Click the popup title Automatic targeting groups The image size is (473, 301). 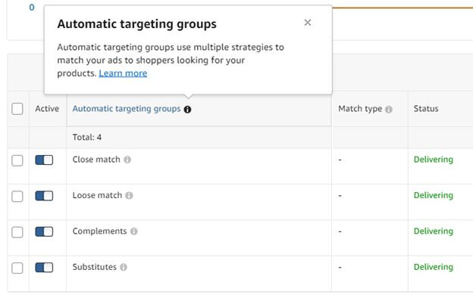pos(136,24)
